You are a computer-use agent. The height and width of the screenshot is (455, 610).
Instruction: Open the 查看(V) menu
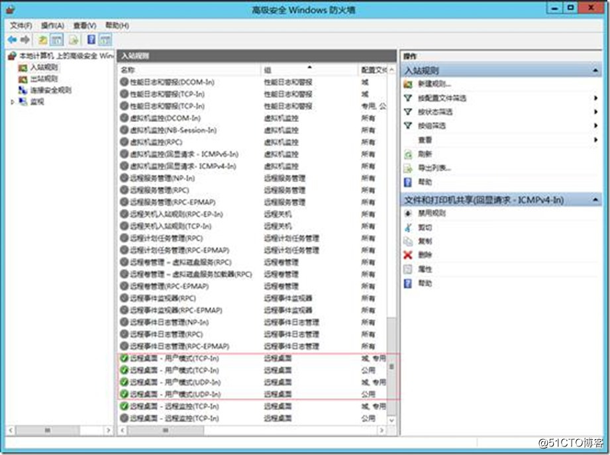85,26
